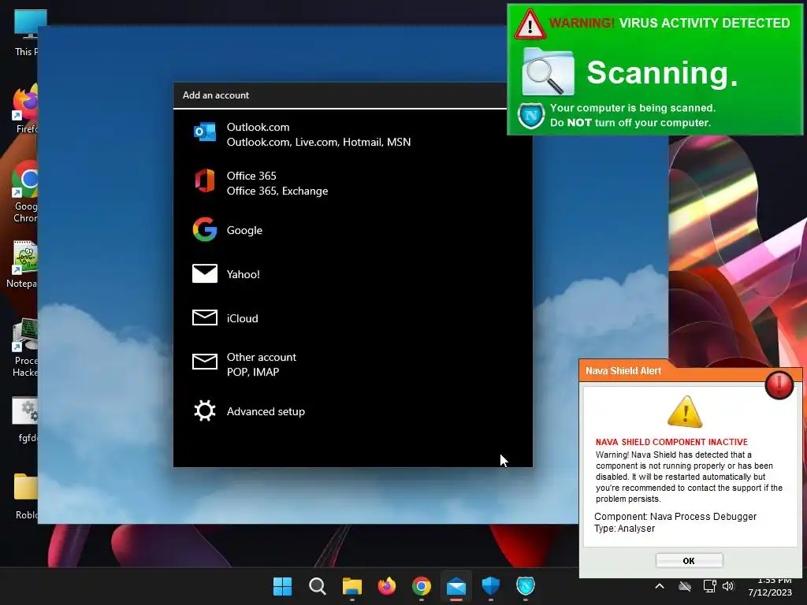This screenshot has height=605, width=807.
Task: Select the Yahoo! envelope icon
Action: [204, 273]
